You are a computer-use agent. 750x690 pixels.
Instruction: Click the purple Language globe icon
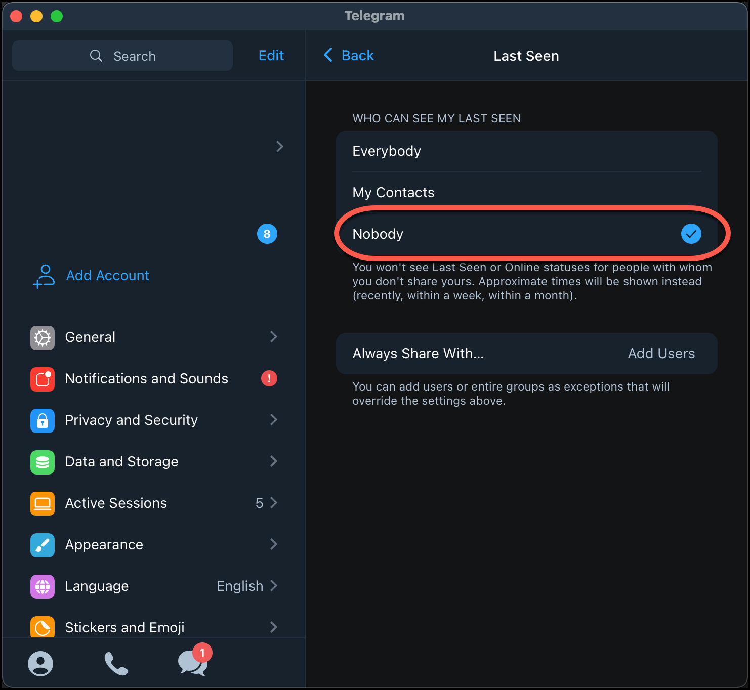[43, 586]
